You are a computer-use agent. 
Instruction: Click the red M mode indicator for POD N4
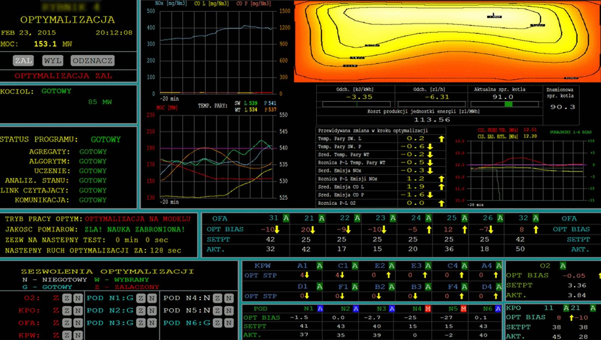427,309
